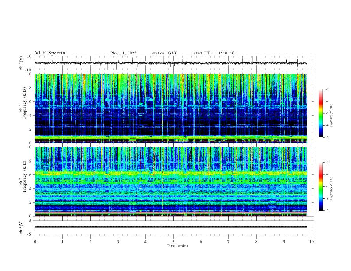Click ch.2 frequency tick label "8"
This screenshot has height=271, width=351.
coord(31,161)
